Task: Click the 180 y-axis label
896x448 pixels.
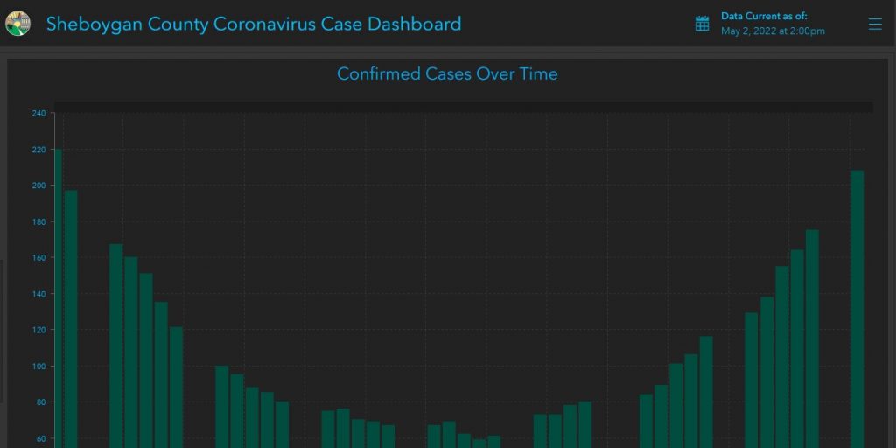Action: (38, 221)
